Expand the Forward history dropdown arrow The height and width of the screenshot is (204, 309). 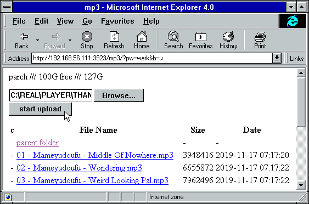click(x=70, y=40)
